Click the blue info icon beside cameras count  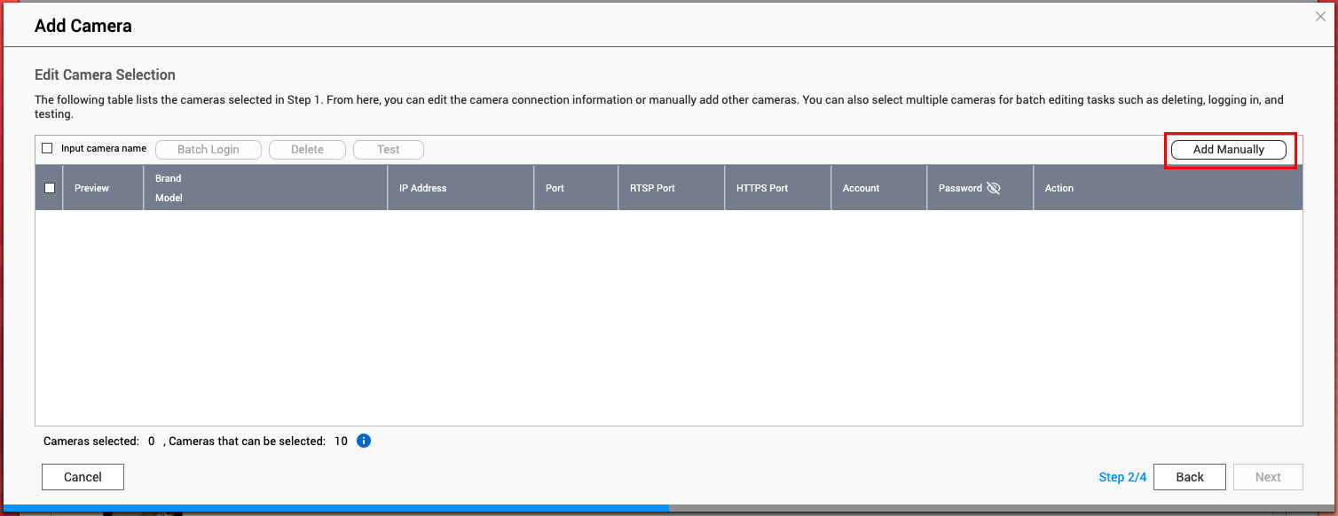363,441
